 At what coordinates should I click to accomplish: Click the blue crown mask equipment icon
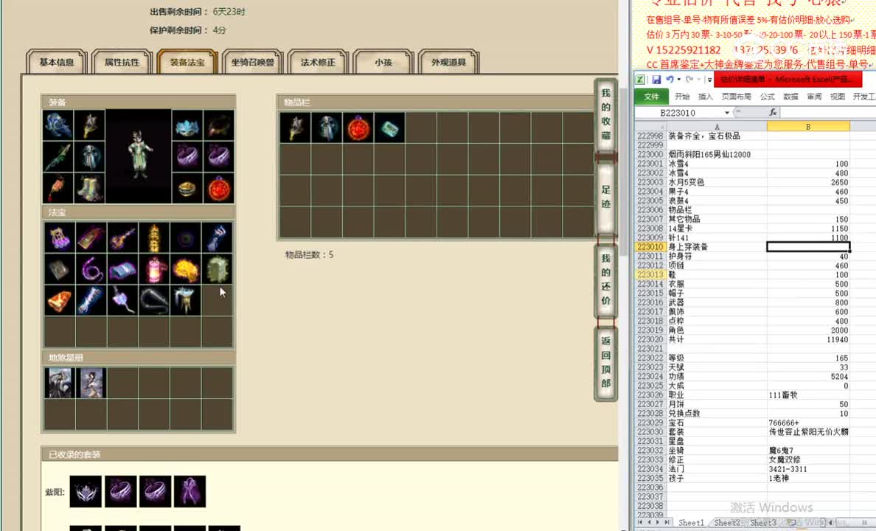click(x=187, y=125)
